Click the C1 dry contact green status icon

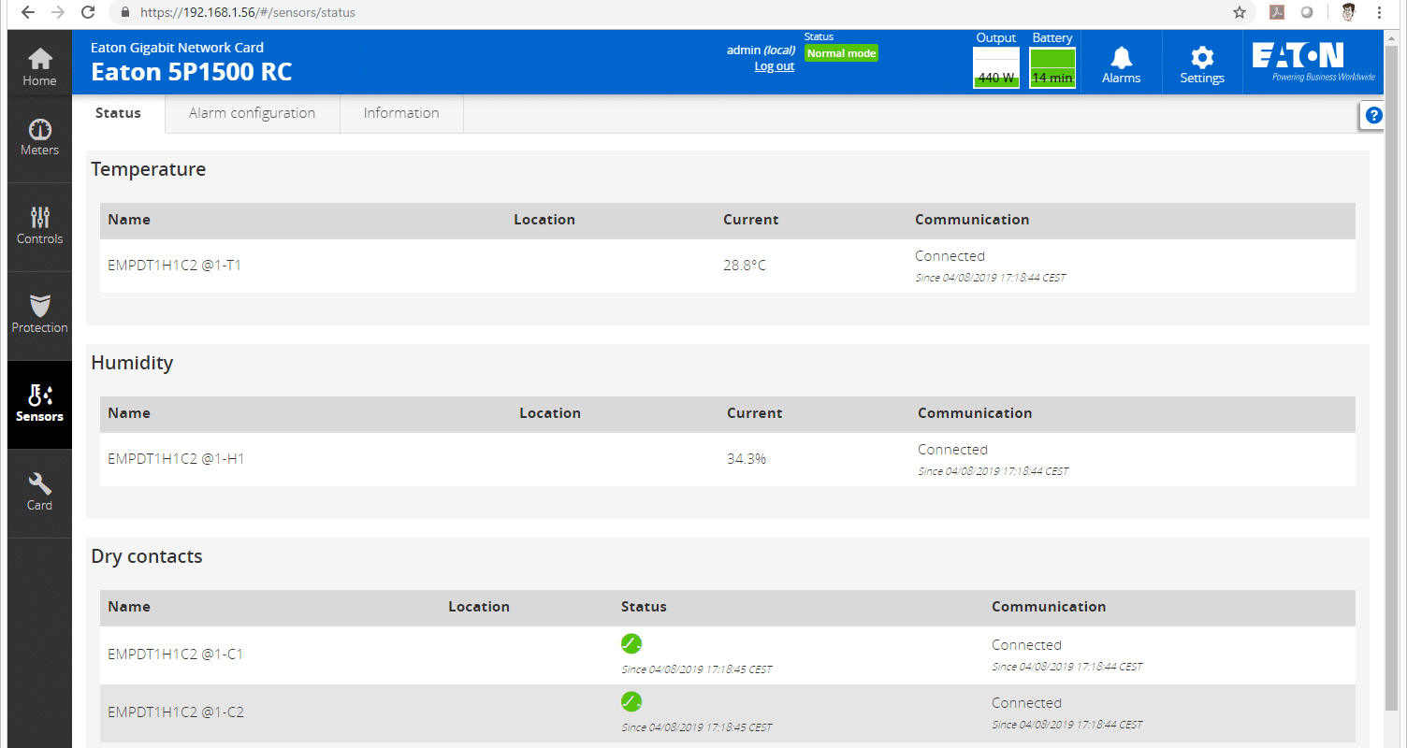631,643
